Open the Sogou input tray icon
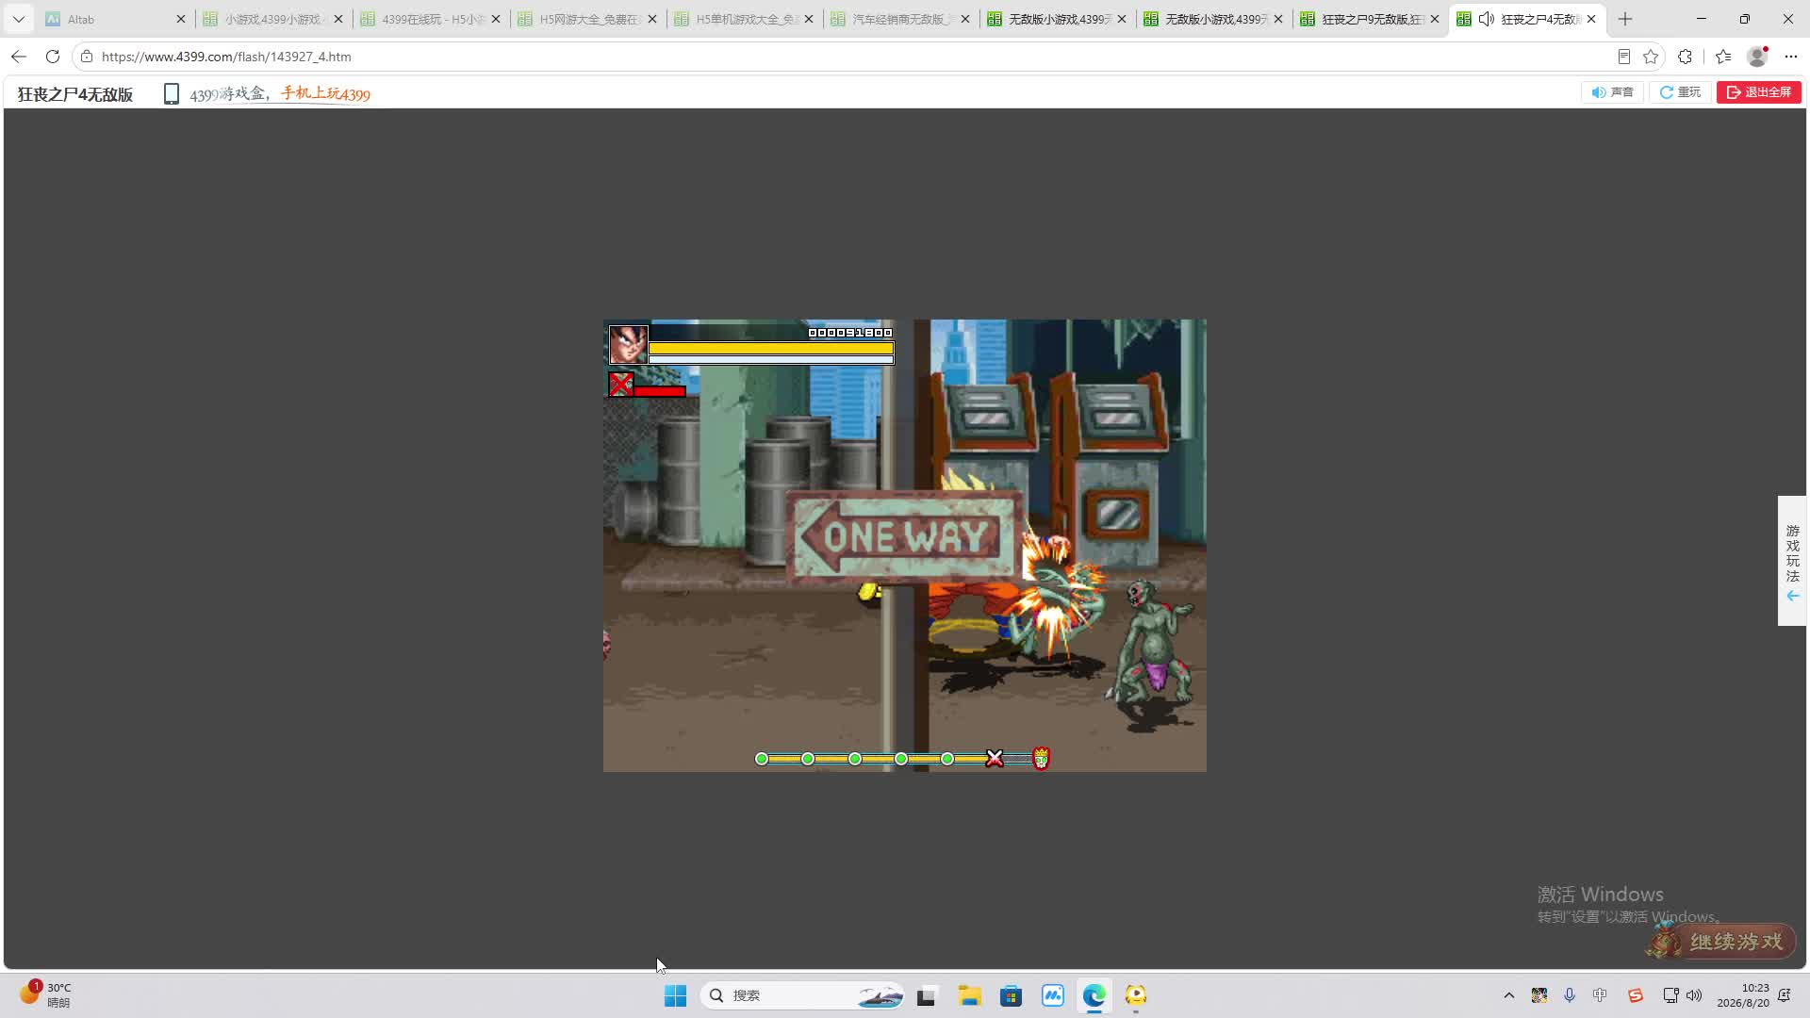 [1636, 995]
